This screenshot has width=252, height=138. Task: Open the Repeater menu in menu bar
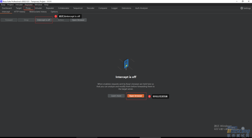(29, 5)
